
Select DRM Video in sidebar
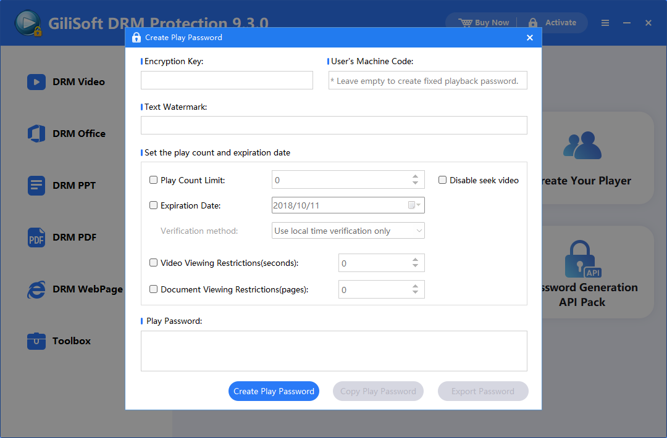tap(78, 82)
